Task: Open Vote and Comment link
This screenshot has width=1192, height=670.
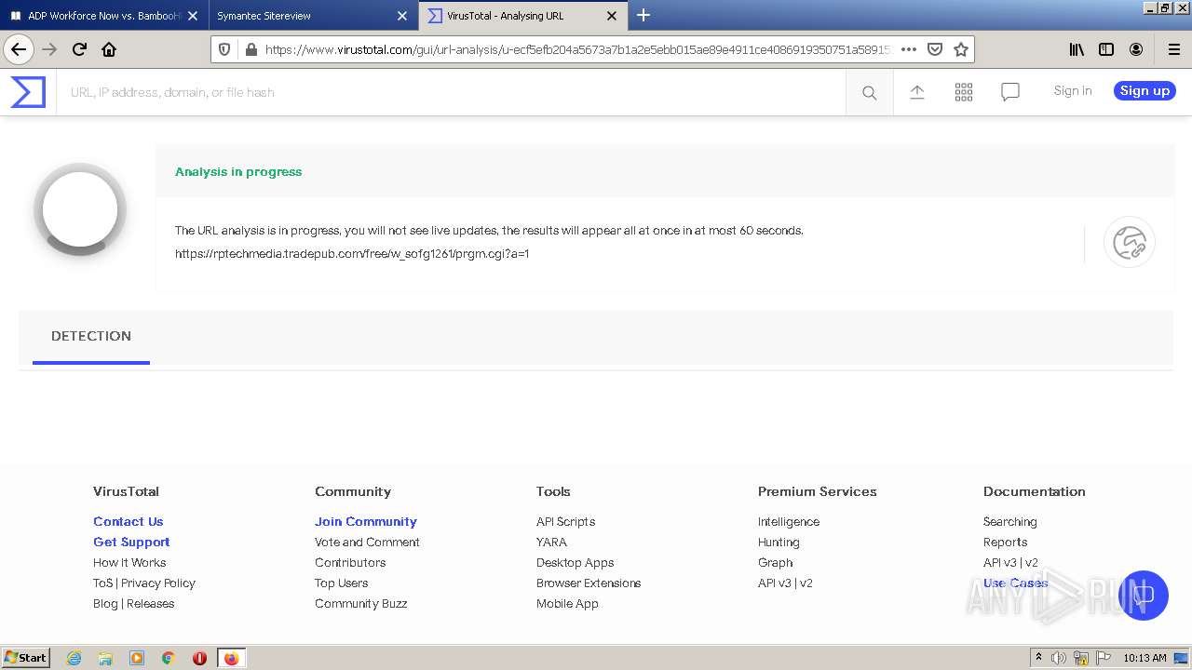Action: (367, 542)
